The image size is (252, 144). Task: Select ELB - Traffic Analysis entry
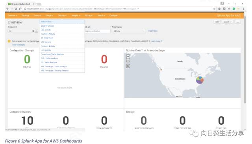point(62,58)
